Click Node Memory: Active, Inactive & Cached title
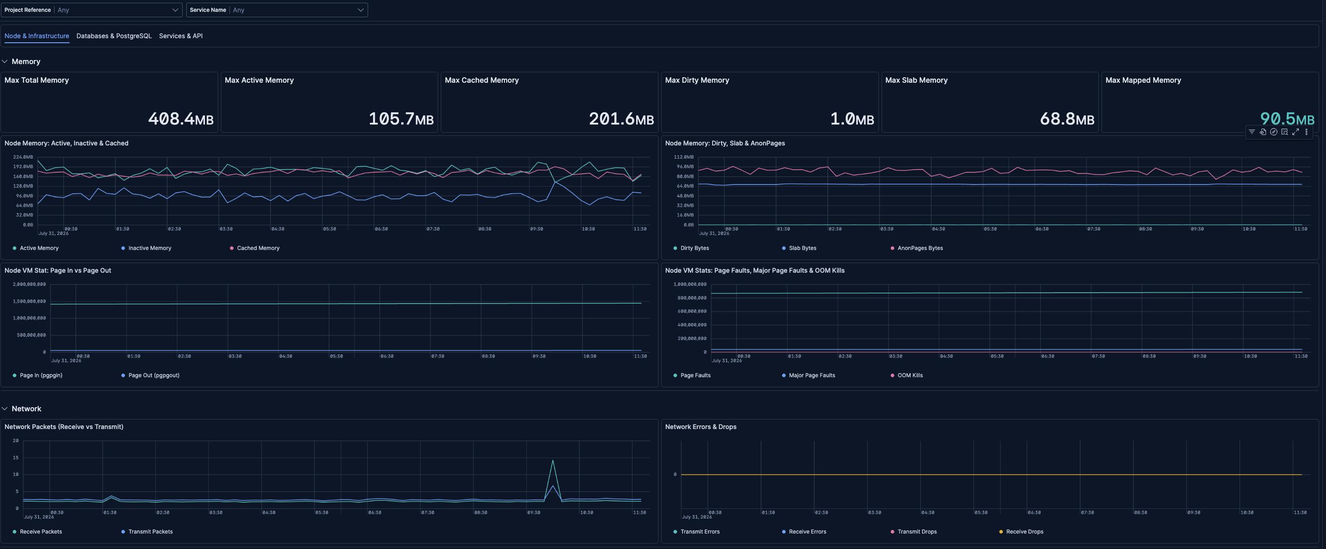 pos(66,144)
